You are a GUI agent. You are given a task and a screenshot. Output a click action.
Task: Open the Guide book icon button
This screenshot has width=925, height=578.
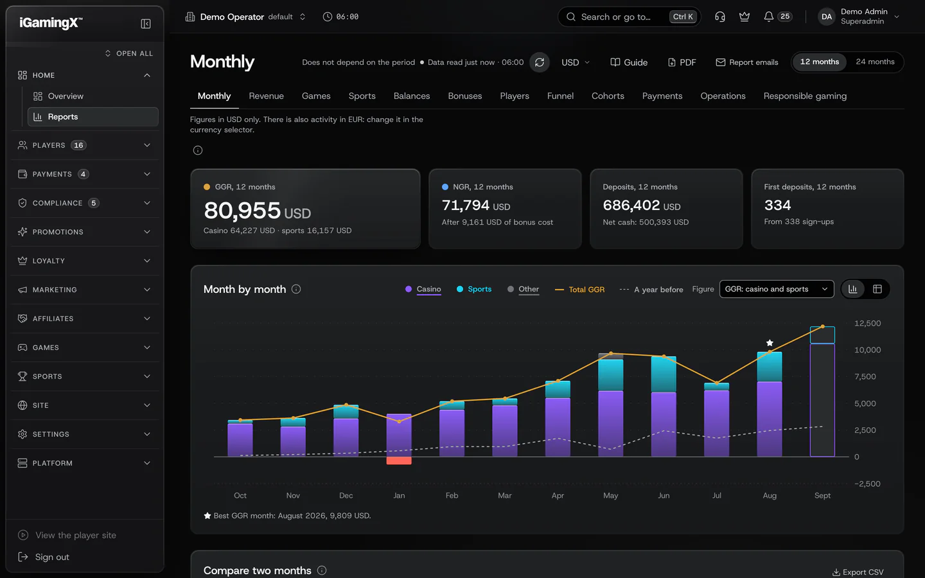coord(629,62)
